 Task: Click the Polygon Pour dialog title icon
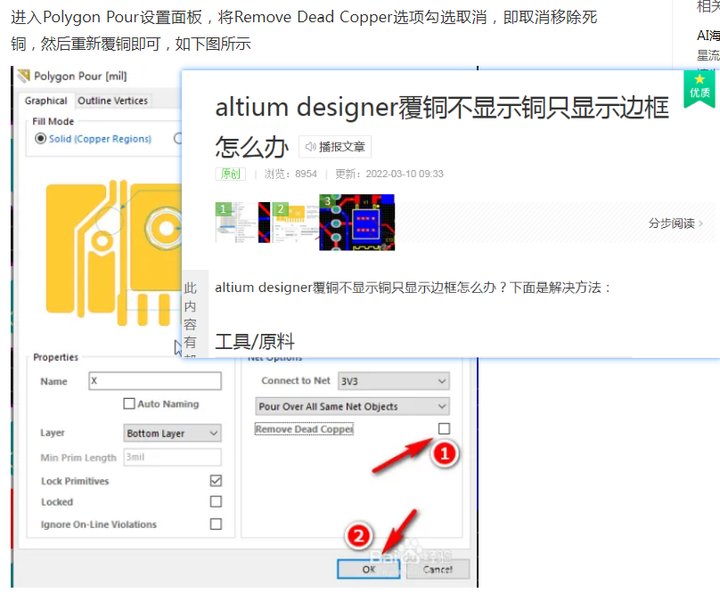(x=23, y=76)
